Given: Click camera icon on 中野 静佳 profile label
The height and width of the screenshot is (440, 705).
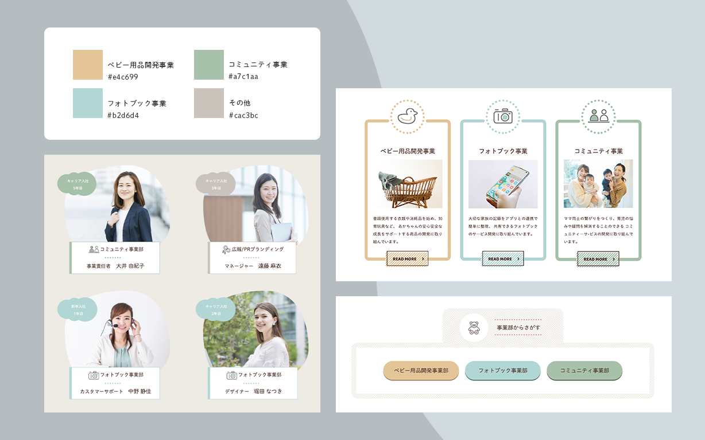Looking at the screenshot, I should coord(94,375).
